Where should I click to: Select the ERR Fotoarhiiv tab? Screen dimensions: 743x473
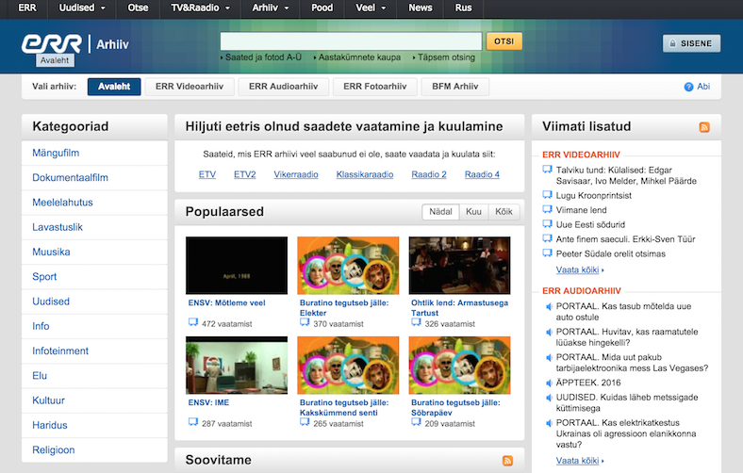(x=375, y=87)
